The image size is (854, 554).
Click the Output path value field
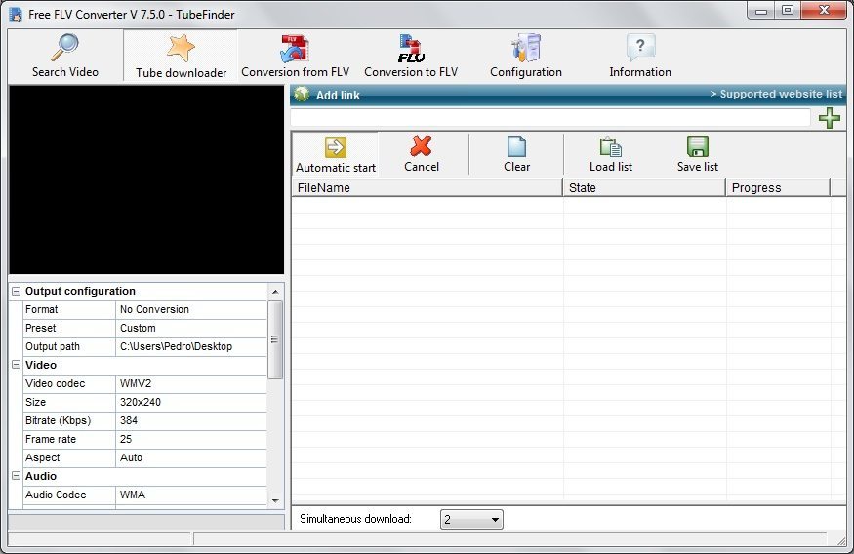click(x=191, y=346)
